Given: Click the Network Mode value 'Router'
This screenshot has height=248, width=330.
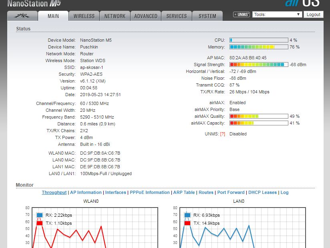Looking at the screenshot, I should point(87,54).
